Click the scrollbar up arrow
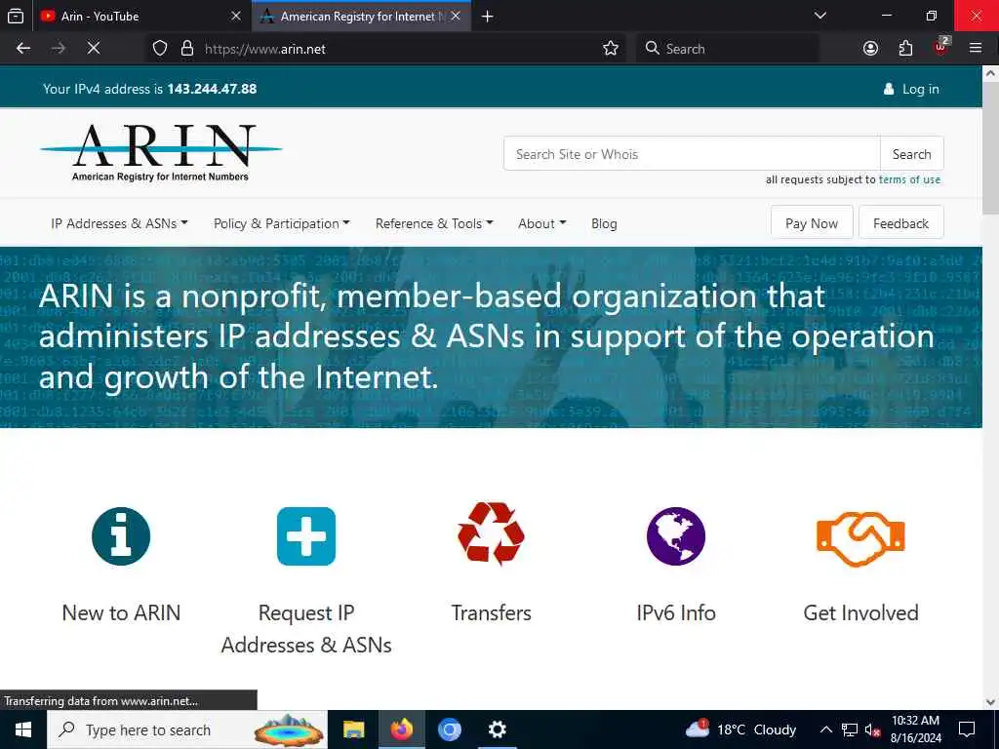Viewport: 999px width, 749px height. [x=991, y=73]
